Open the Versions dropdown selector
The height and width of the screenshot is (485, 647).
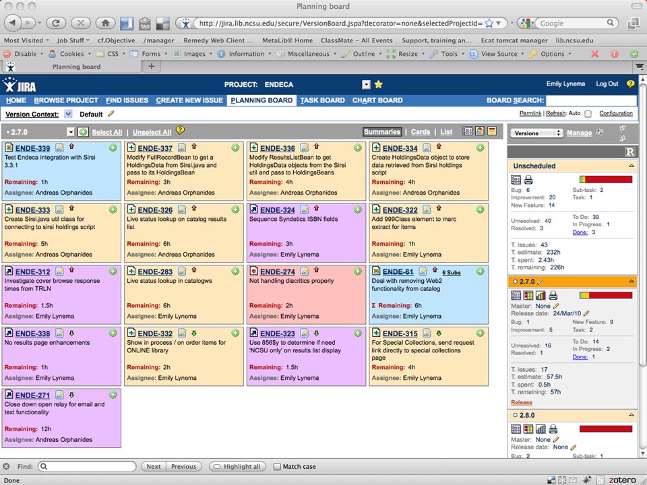tap(536, 133)
